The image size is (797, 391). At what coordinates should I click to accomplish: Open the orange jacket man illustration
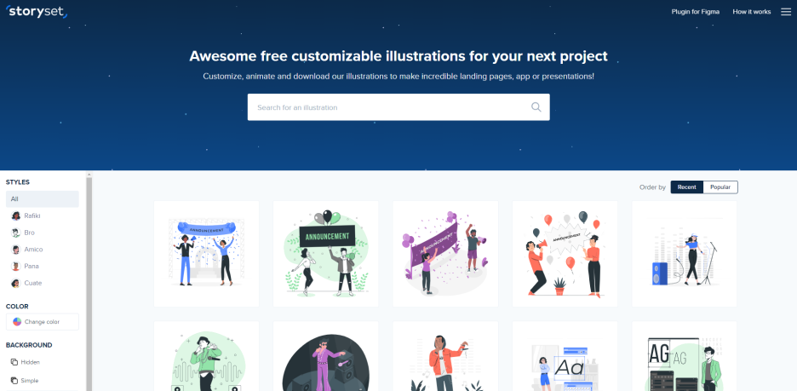(x=445, y=356)
